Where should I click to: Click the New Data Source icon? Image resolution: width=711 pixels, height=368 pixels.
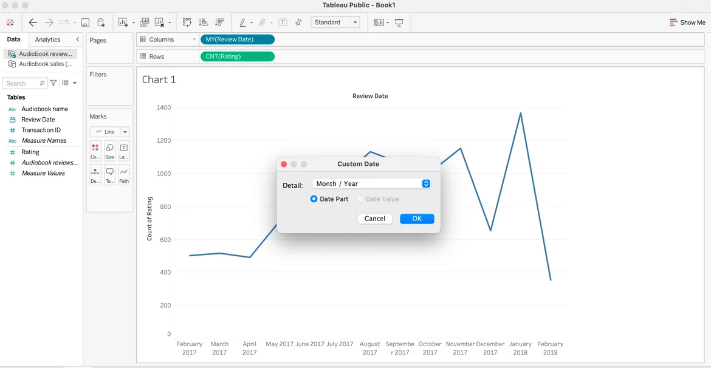coord(101,22)
